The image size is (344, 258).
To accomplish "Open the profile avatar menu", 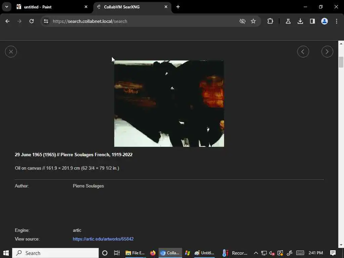I will point(324,21).
